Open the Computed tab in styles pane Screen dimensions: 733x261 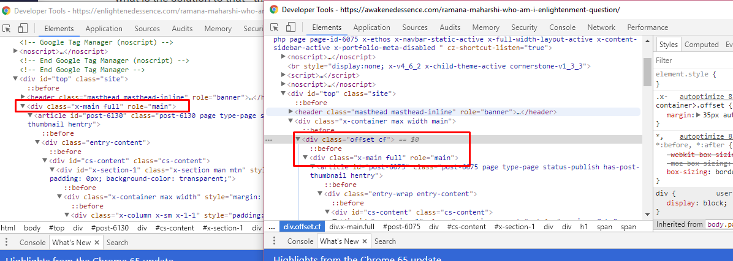tap(701, 45)
